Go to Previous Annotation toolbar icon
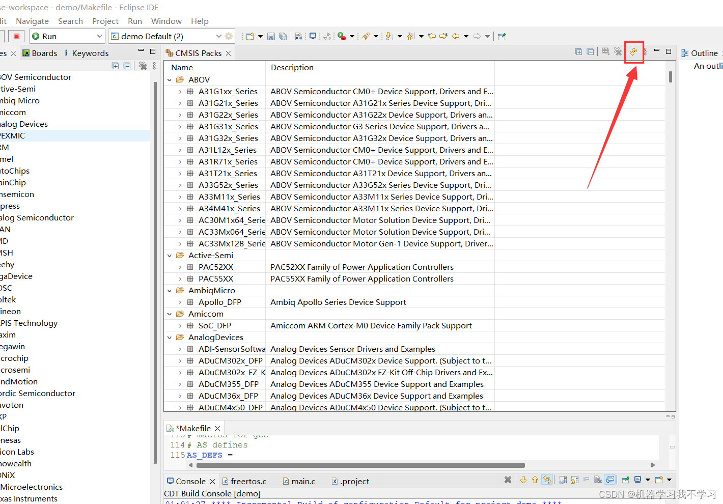This screenshot has width=723, height=504. tap(410, 36)
